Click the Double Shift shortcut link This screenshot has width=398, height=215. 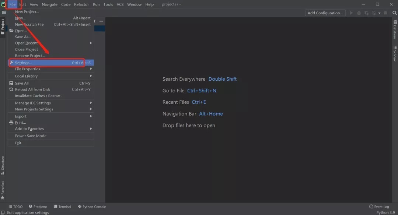pos(223,79)
